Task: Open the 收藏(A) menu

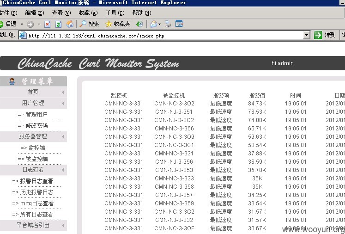Action: (88, 13)
